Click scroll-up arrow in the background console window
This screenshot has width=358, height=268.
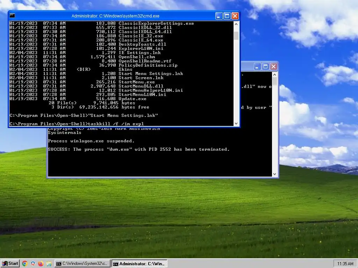(274, 75)
